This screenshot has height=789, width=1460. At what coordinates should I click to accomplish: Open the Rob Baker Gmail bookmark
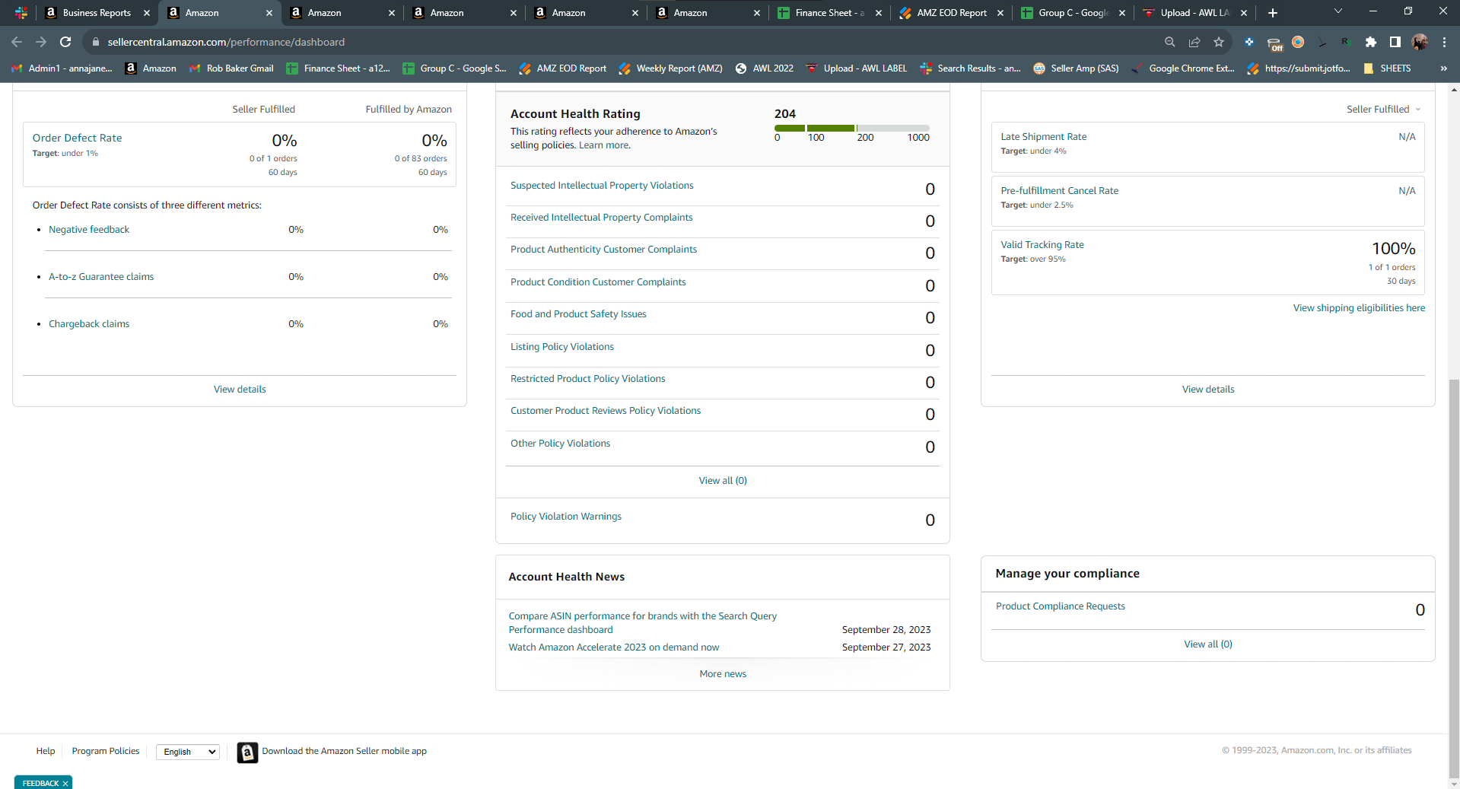231,68
